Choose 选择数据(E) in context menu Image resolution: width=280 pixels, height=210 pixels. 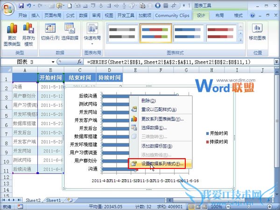pos(161,128)
